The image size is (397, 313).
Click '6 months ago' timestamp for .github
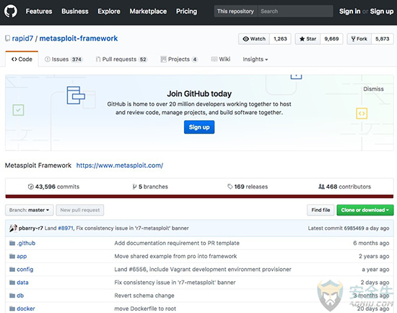tap(371, 243)
